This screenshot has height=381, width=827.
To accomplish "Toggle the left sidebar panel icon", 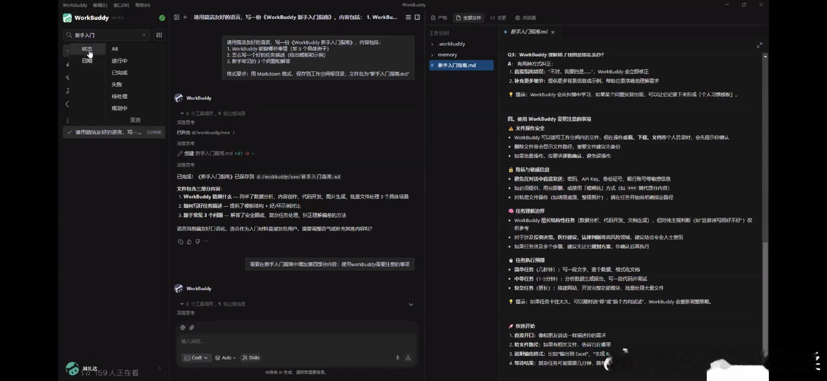I will pos(176,17).
